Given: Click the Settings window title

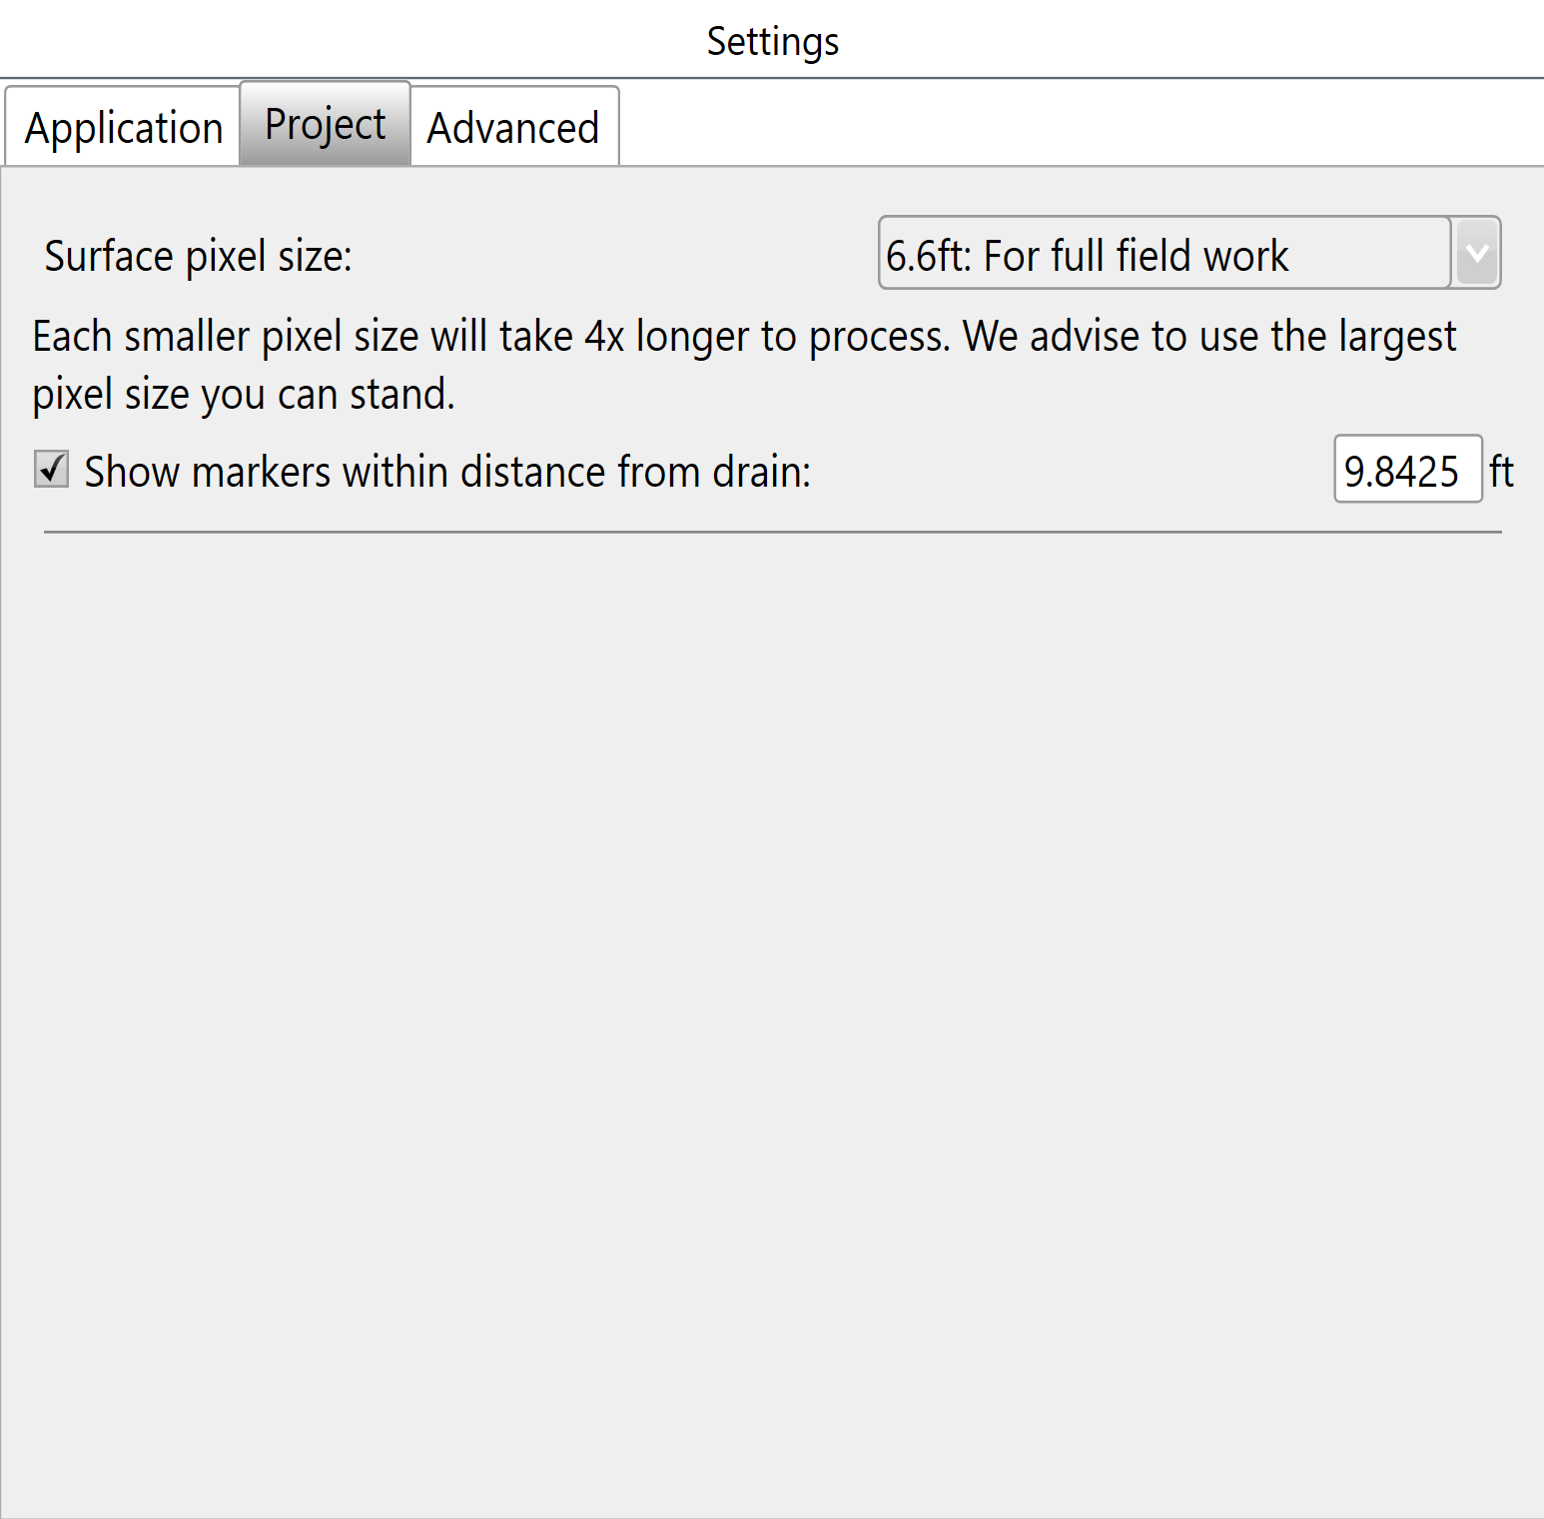Looking at the screenshot, I should click(x=772, y=42).
